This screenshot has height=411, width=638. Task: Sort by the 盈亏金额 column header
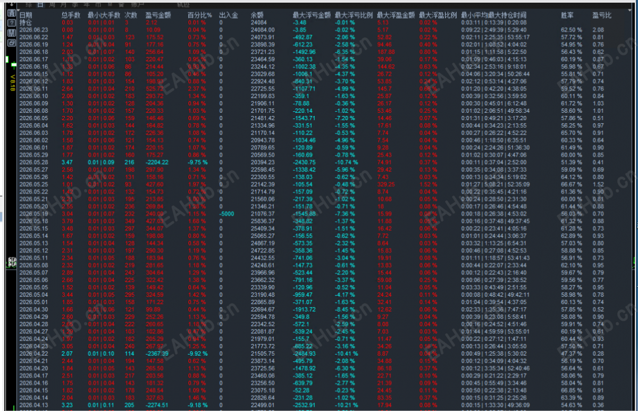point(158,16)
